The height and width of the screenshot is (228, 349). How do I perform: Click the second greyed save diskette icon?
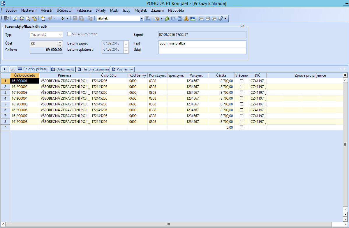pos(82,18)
